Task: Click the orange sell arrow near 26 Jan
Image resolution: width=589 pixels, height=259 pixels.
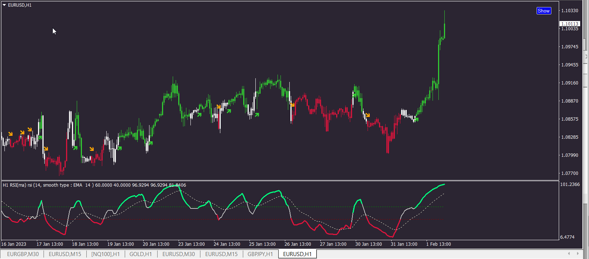Action: 293,105
